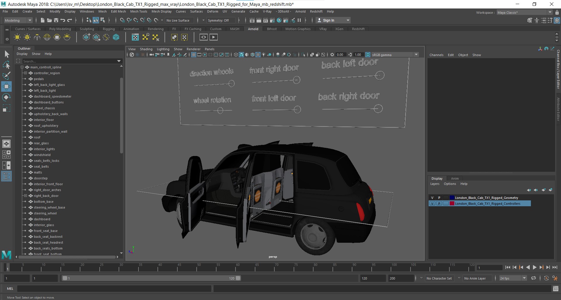
Task: Click the Arnold Volume shelf icon
Action: click(x=116, y=37)
